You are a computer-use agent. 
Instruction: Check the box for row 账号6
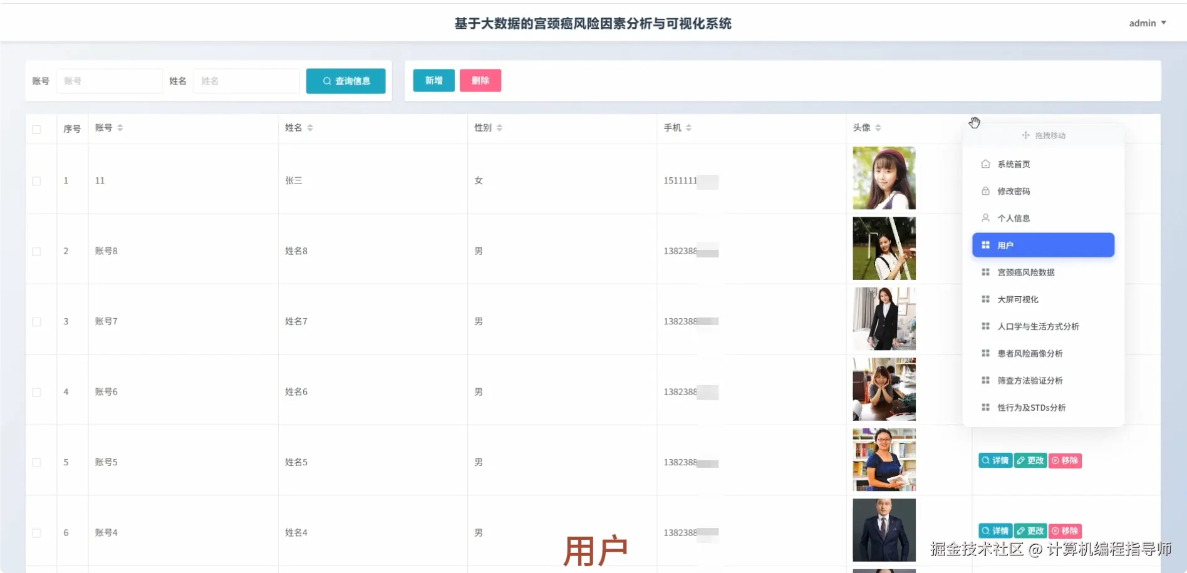36,392
